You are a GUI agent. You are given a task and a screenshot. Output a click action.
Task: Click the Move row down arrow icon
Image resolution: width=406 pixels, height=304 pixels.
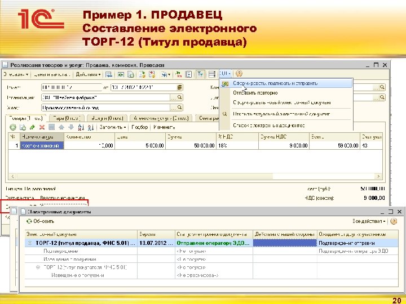[71, 127]
